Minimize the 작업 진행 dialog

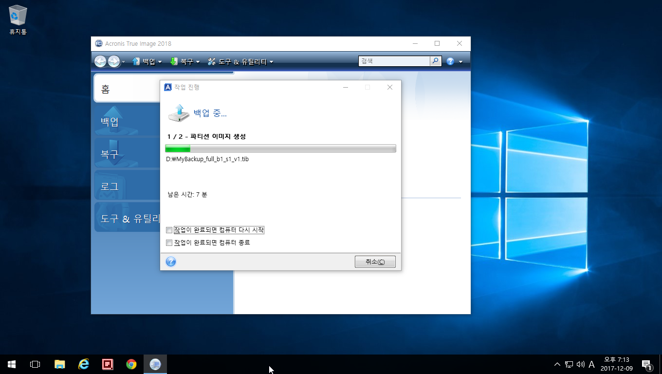(346, 87)
